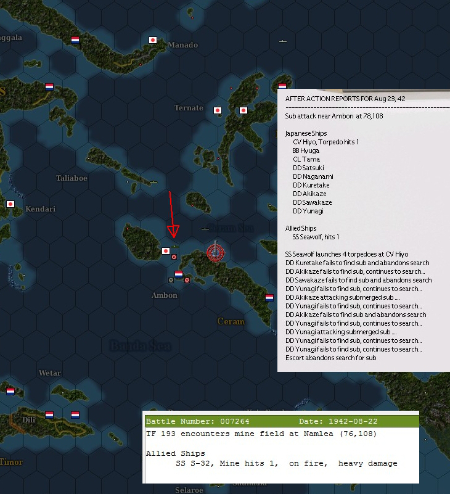
Task: Click 'Escort abandons search for sub' line
Action: (x=331, y=358)
